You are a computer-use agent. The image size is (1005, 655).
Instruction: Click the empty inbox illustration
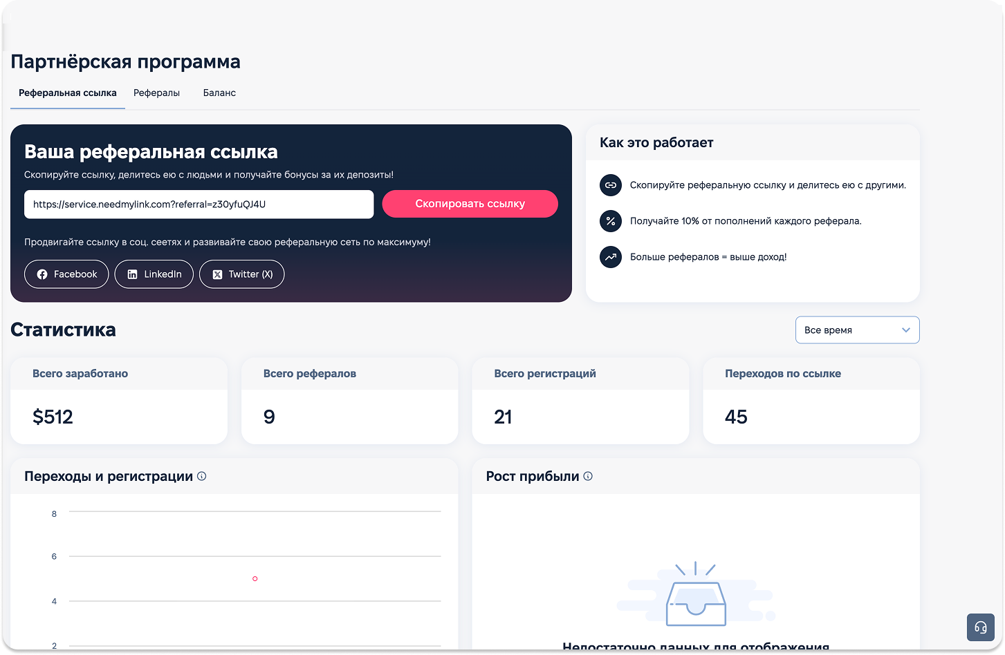(x=695, y=596)
